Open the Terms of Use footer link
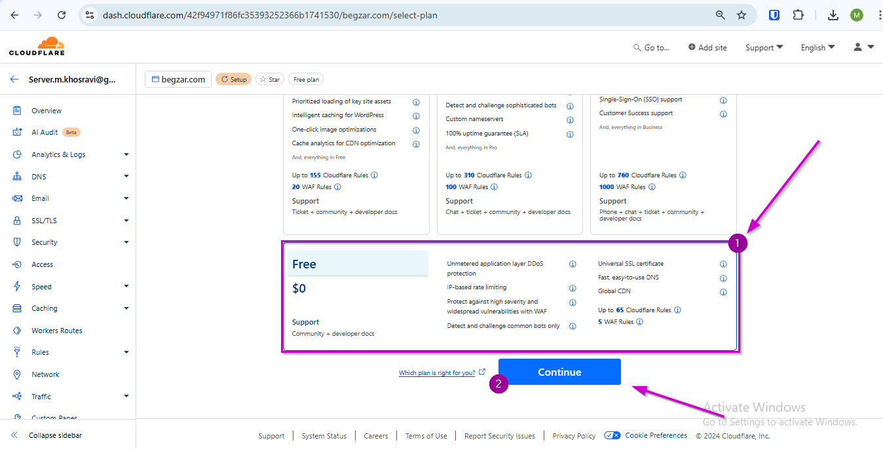The width and height of the screenshot is (883, 449). point(426,436)
